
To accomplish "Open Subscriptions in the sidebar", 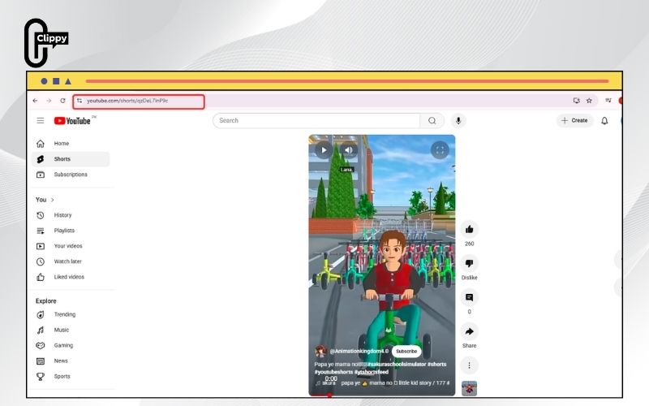I will point(71,175).
